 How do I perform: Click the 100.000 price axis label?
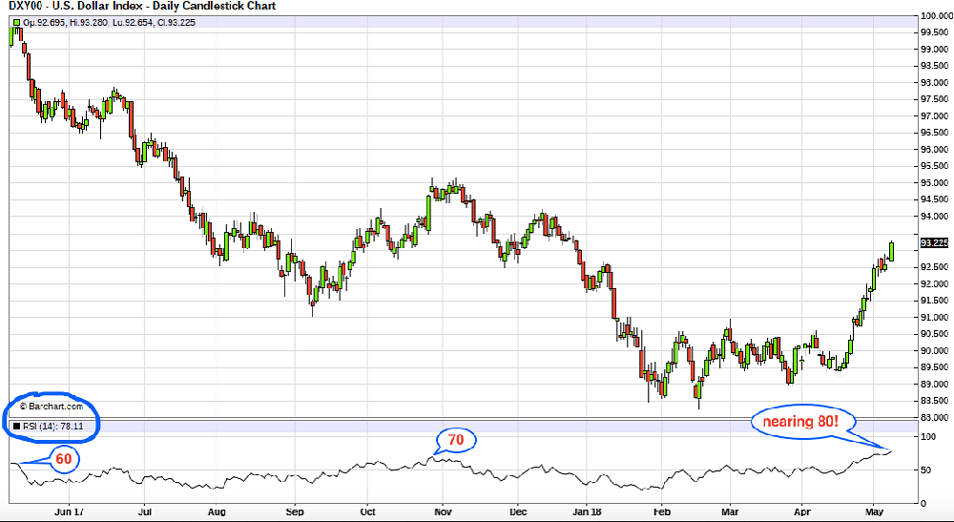pyautogui.click(x=934, y=15)
